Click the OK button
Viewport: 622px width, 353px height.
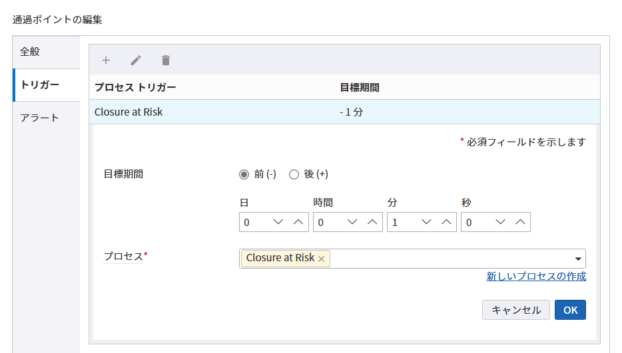pos(570,310)
